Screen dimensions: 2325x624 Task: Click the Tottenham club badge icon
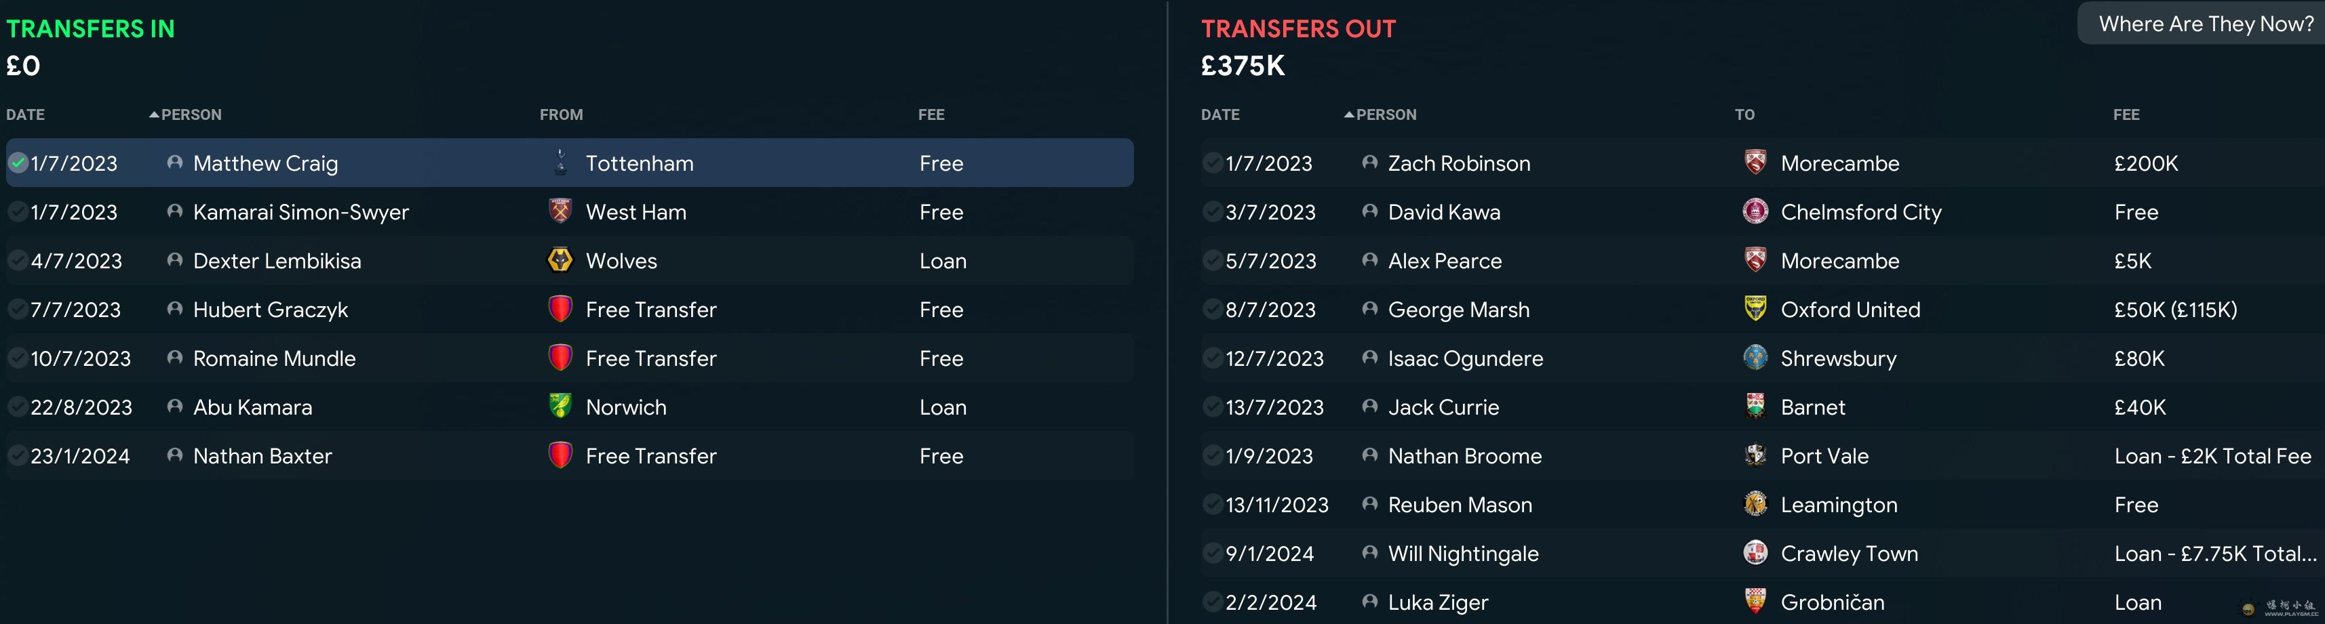click(560, 163)
